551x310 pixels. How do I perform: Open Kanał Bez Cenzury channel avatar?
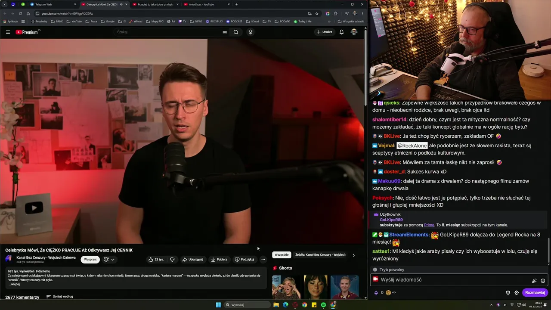point(9,259)
